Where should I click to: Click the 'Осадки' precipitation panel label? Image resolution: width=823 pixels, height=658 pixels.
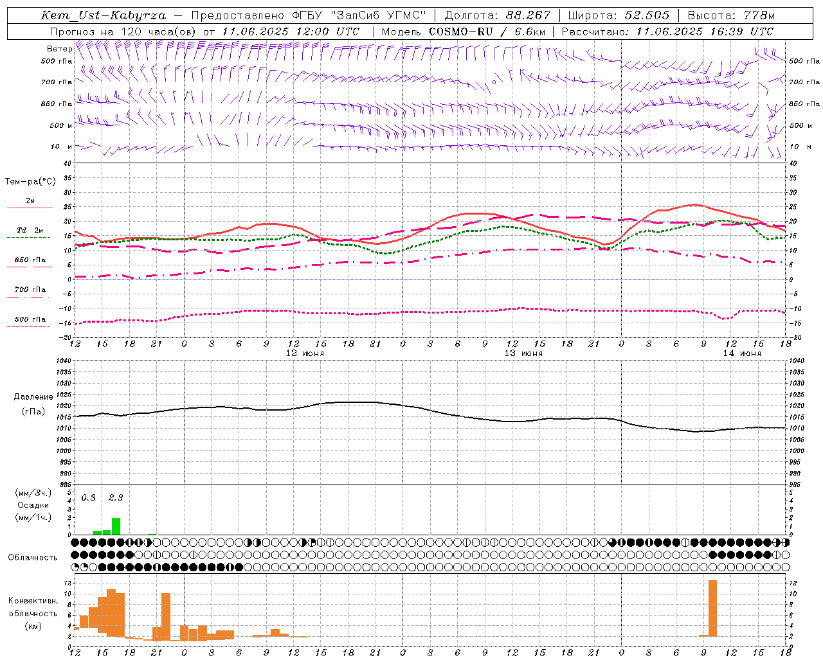pos(33,505)
